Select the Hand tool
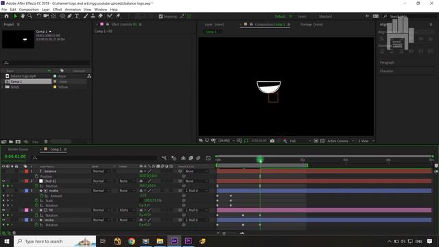 [x=23, y=16]
